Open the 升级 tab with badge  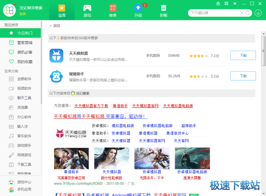coord(138,11)
